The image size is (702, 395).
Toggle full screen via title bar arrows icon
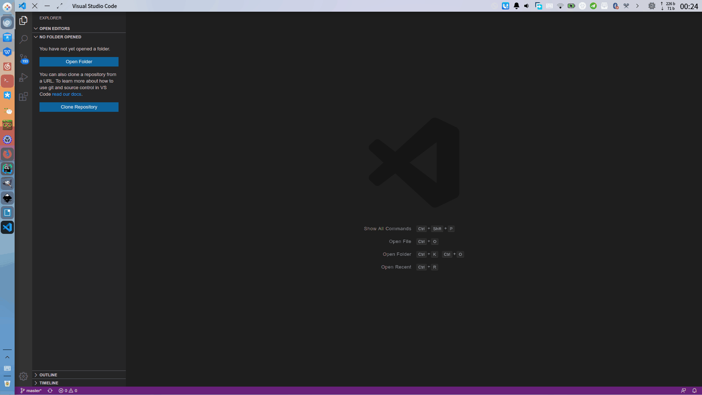[x=60, y=6]
